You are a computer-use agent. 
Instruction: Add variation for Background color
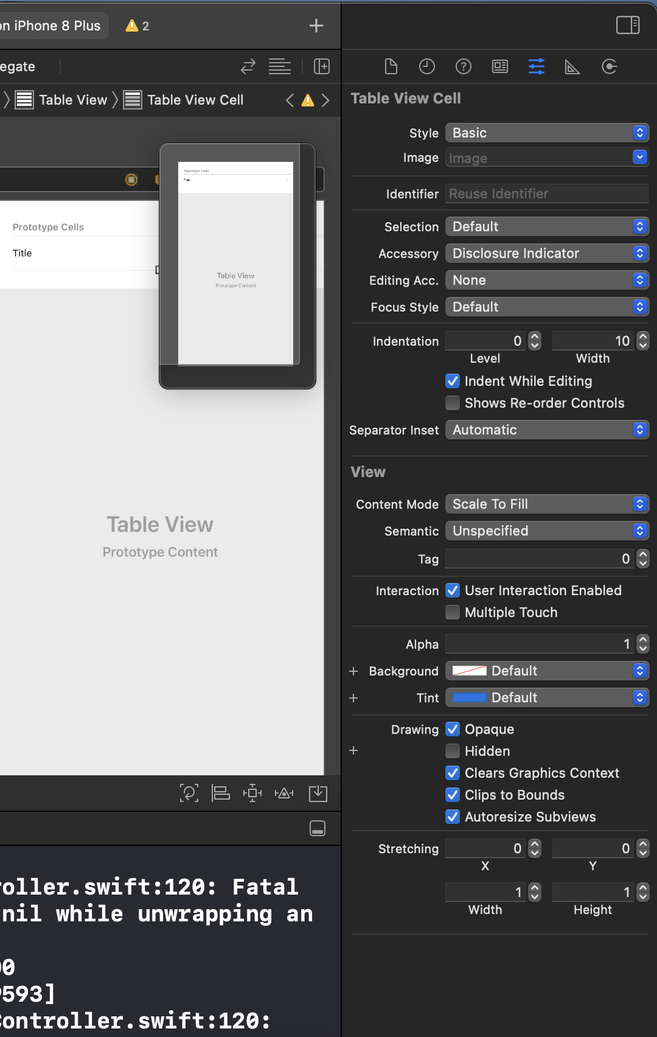click(353, 671)
